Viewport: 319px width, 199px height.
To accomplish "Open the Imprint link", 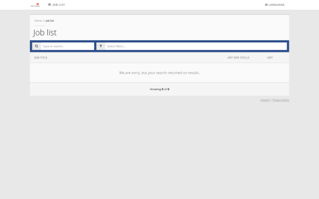I will coord(265,100).
